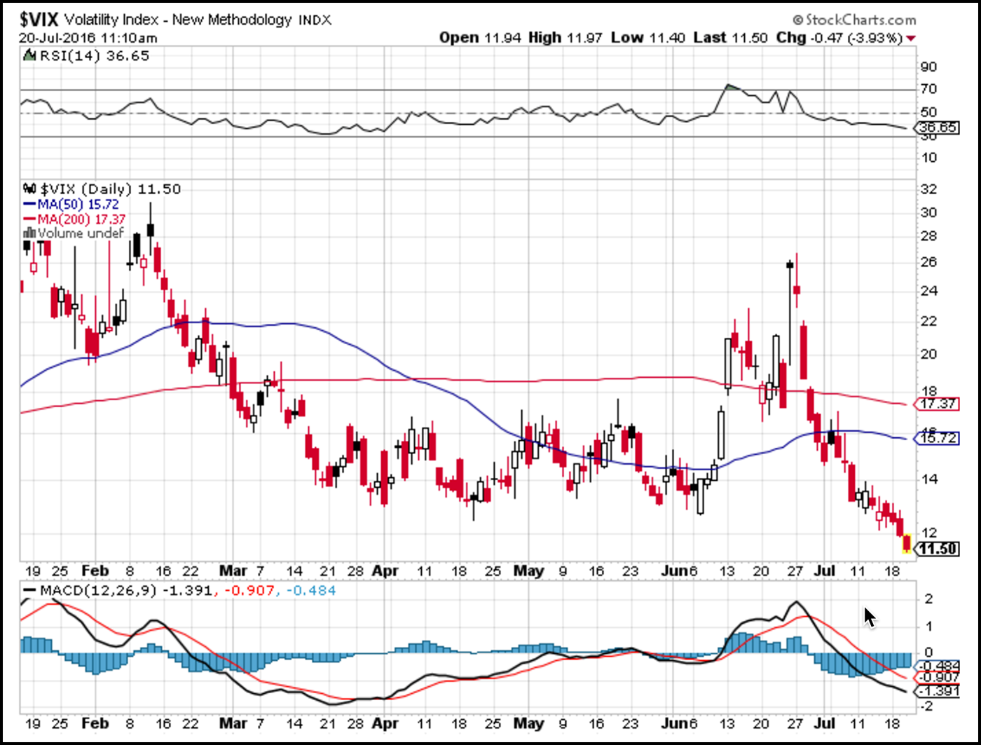Click the RSI(14) indicator icon
981x745 pixels.
coord(29,55)
